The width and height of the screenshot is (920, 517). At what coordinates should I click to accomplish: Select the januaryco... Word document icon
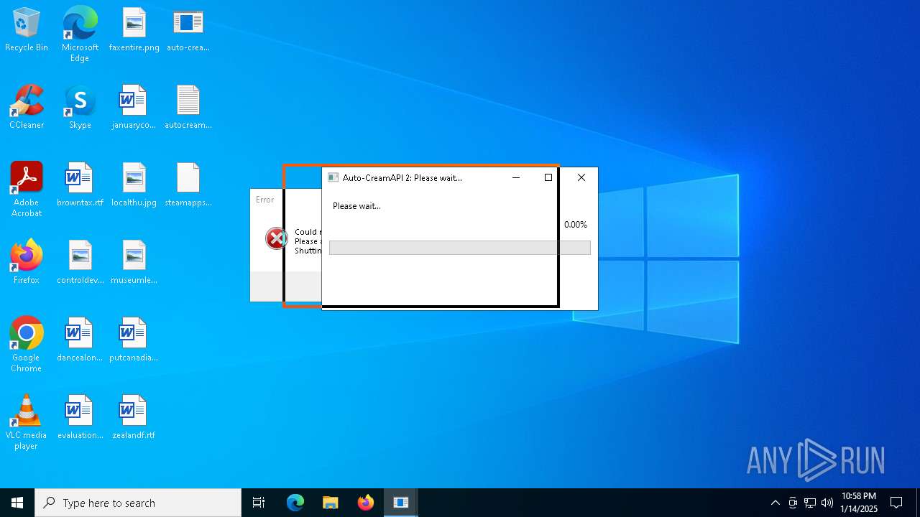point(134,108)
